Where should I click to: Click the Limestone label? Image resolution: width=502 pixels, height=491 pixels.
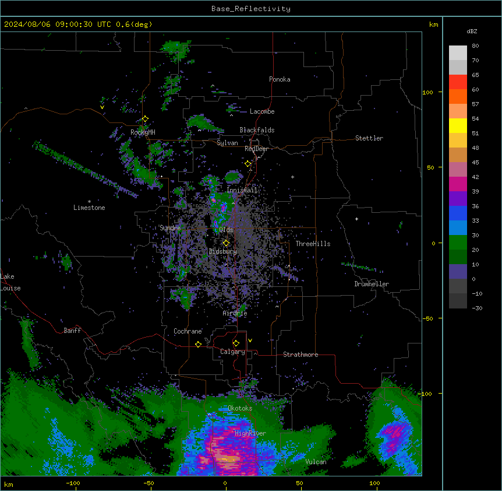click(x=89, y=208)
